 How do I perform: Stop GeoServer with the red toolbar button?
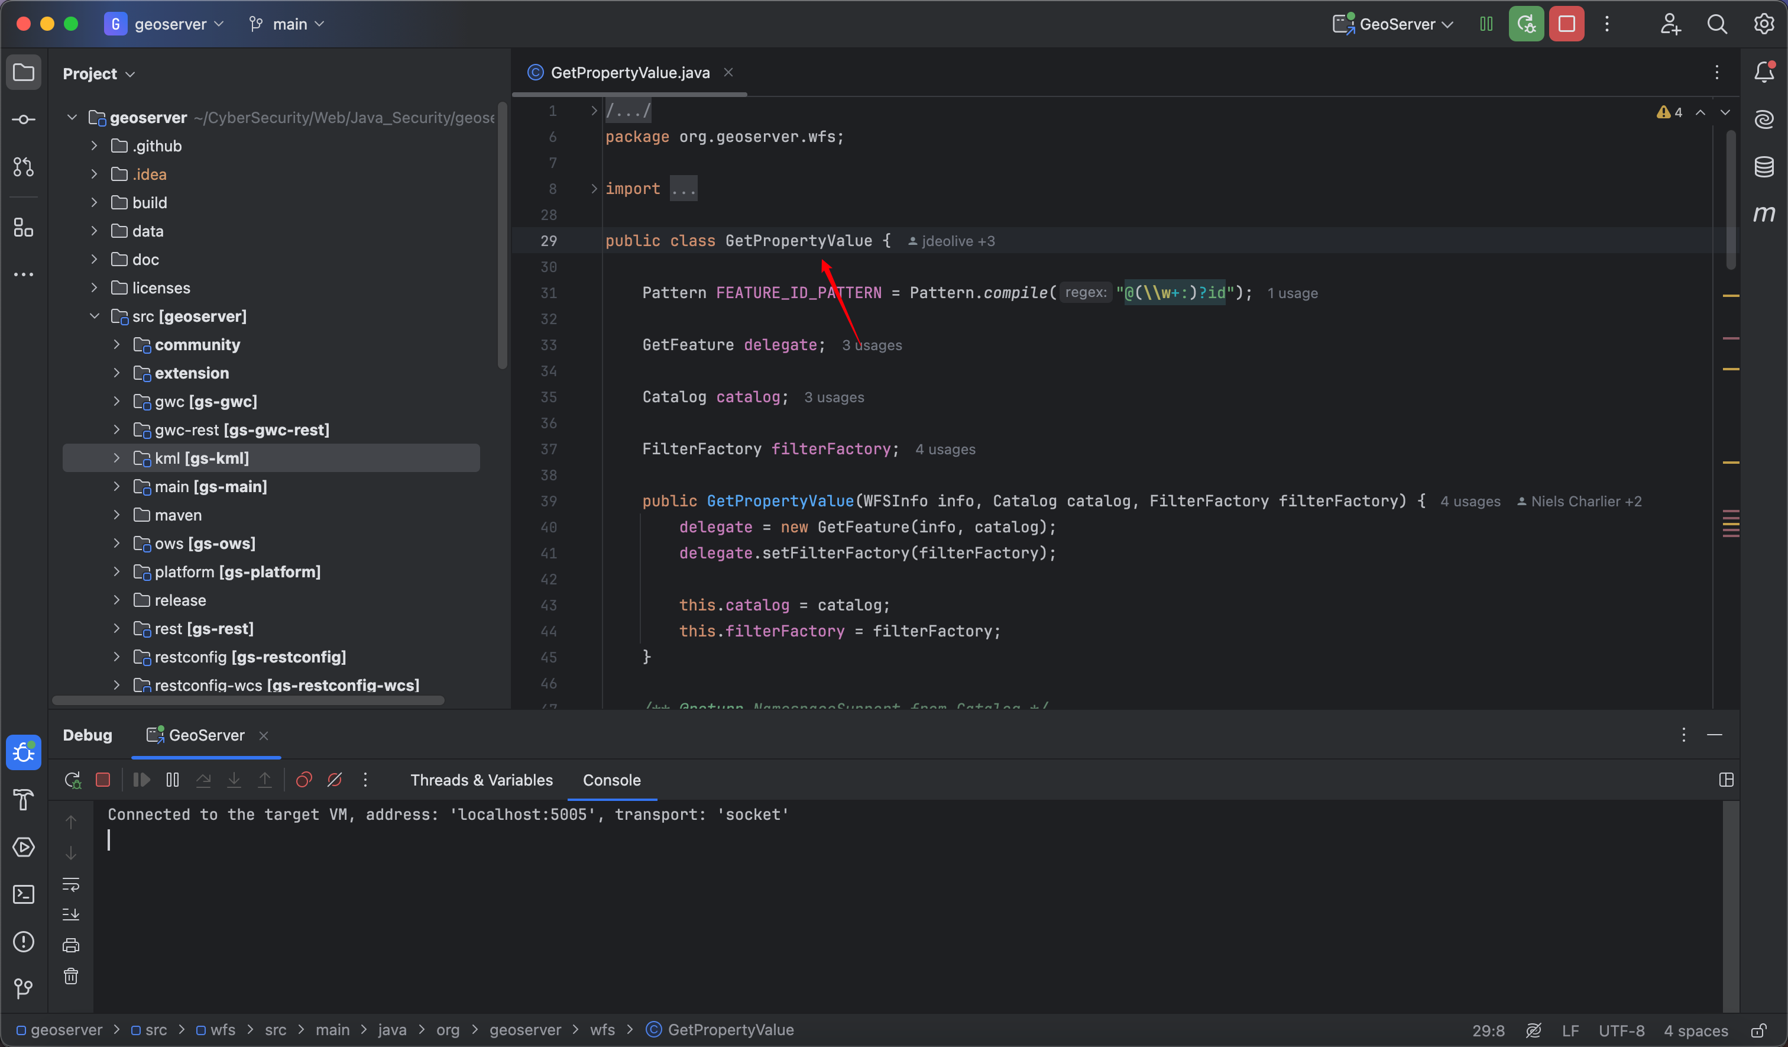1567,24
